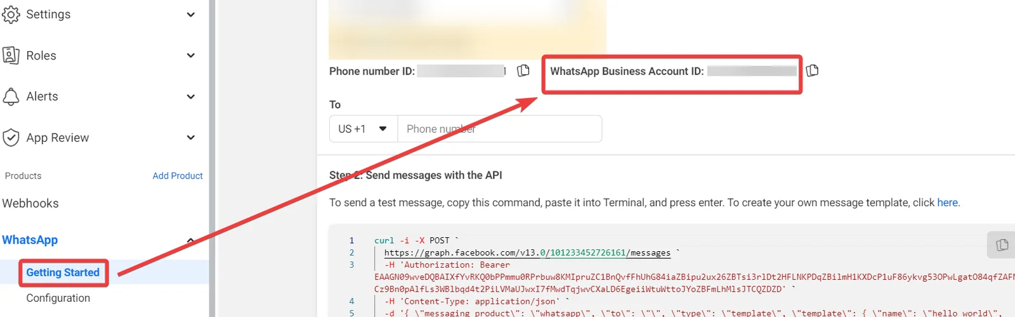This screenshot has width=1015, height=317.
Task: Select the WhatsApp product heading
Action: pyautogui.click(x=30, y=240)
